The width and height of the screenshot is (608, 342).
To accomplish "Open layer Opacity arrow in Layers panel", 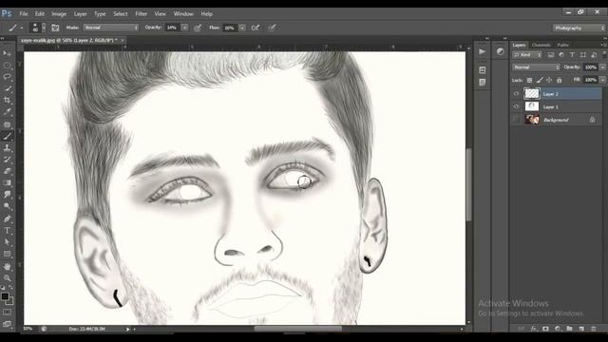I will (x=602, y=67).
